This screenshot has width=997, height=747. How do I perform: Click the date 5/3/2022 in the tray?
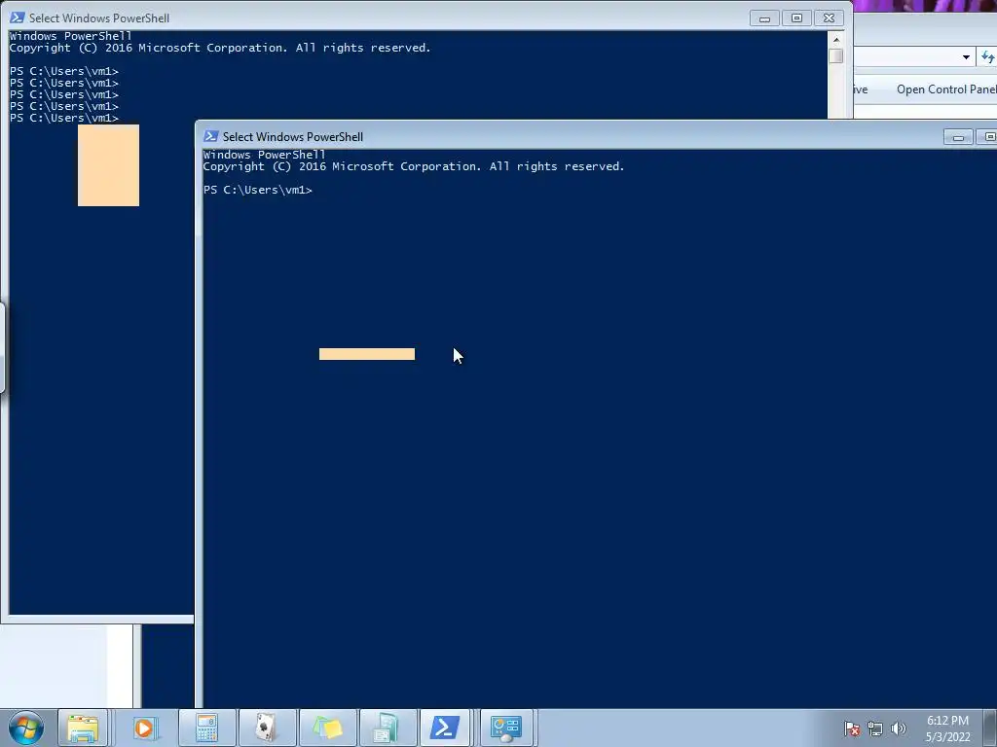[947, 737]
